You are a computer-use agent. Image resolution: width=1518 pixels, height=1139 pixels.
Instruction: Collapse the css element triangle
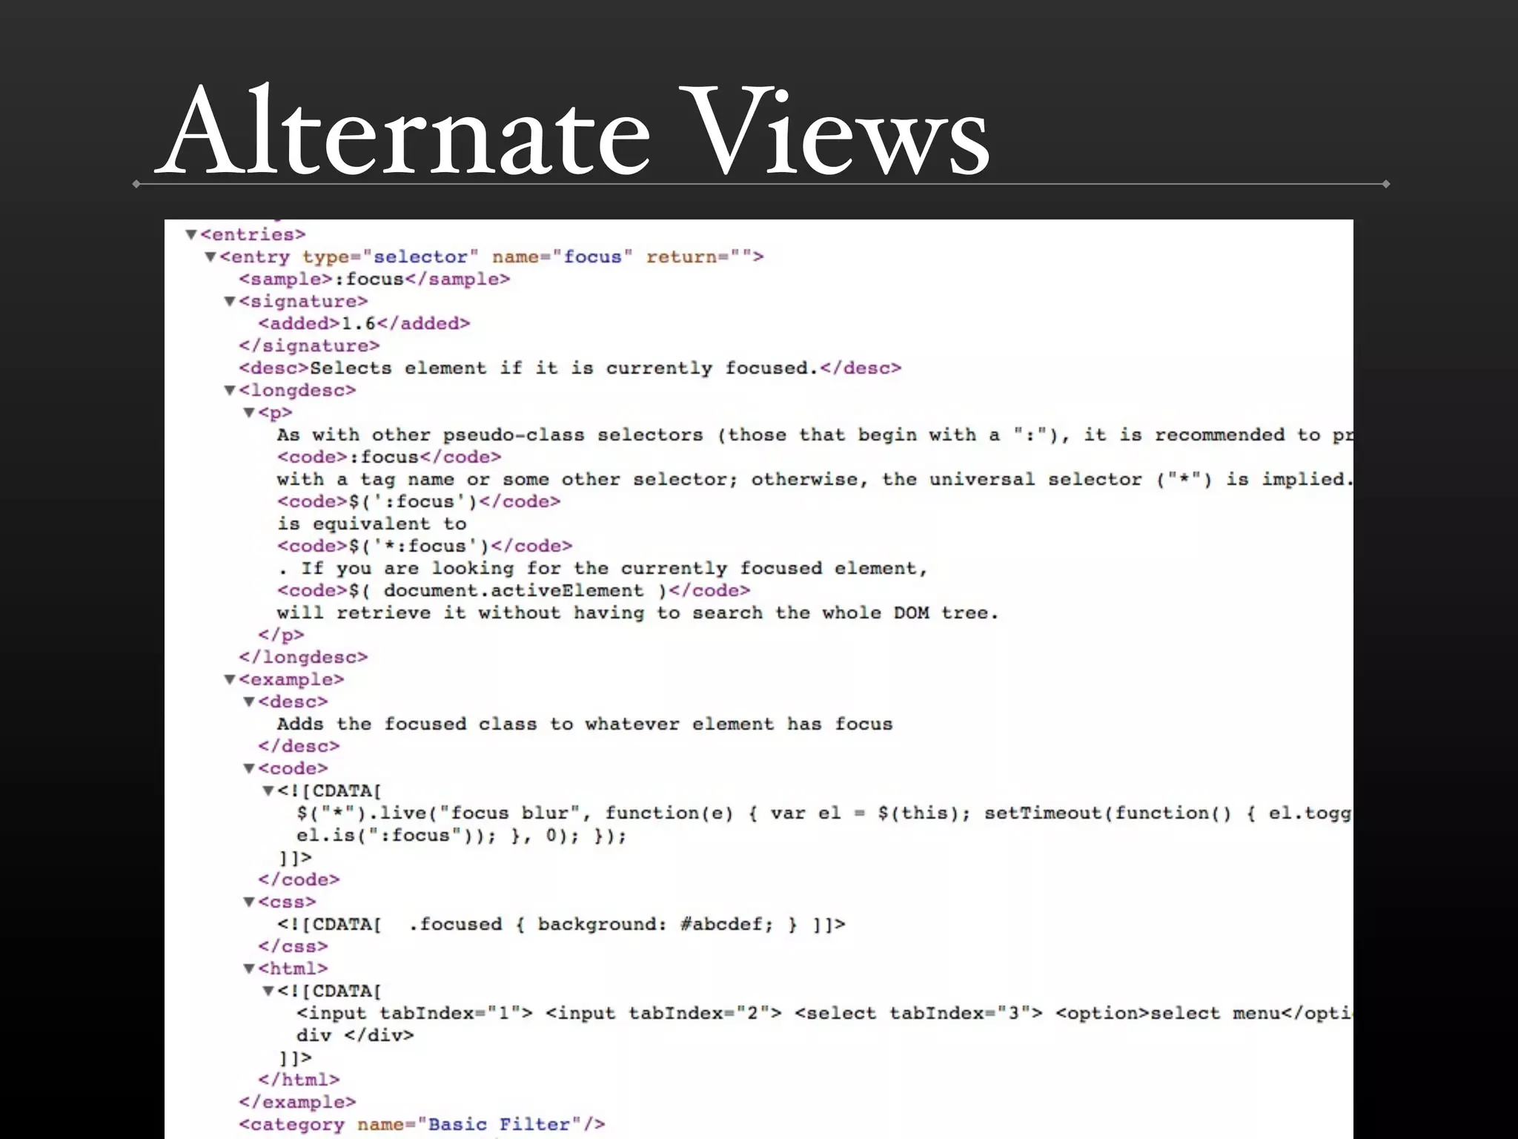[249, 902]
